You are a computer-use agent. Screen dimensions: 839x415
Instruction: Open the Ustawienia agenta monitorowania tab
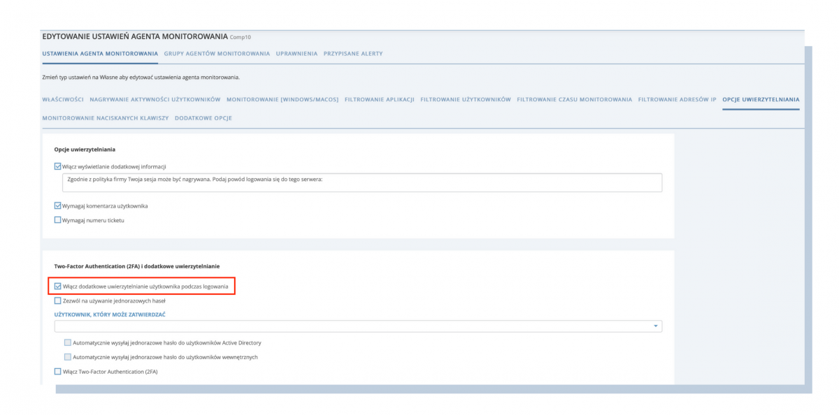coord(100,54)
